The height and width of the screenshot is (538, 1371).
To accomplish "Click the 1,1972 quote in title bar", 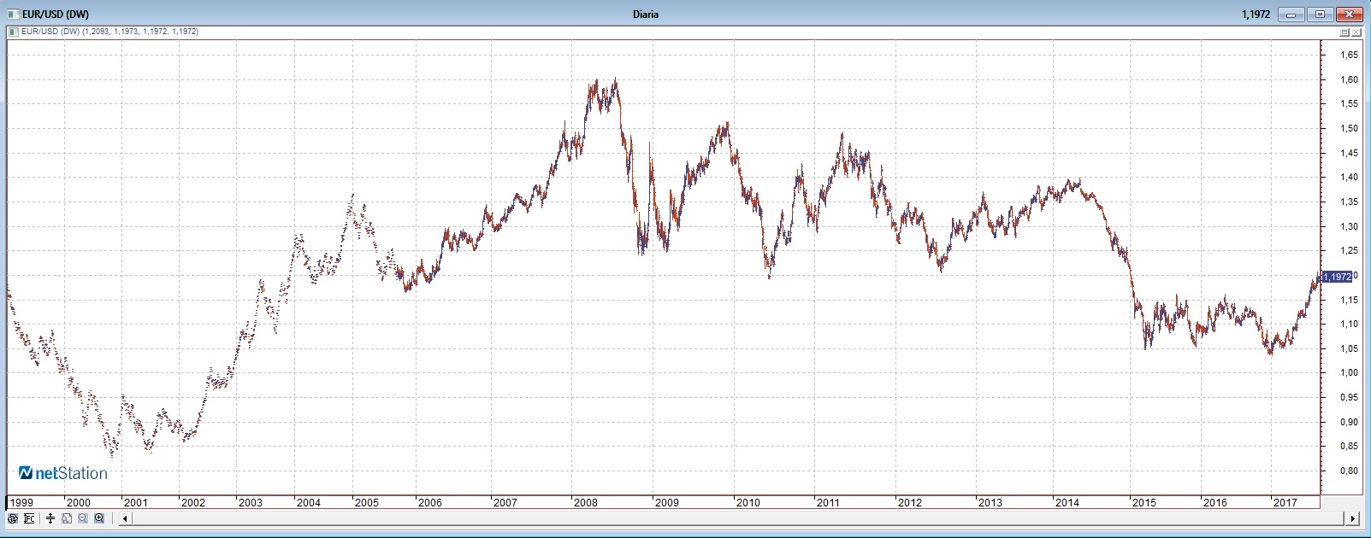I will coord(1256,15).
